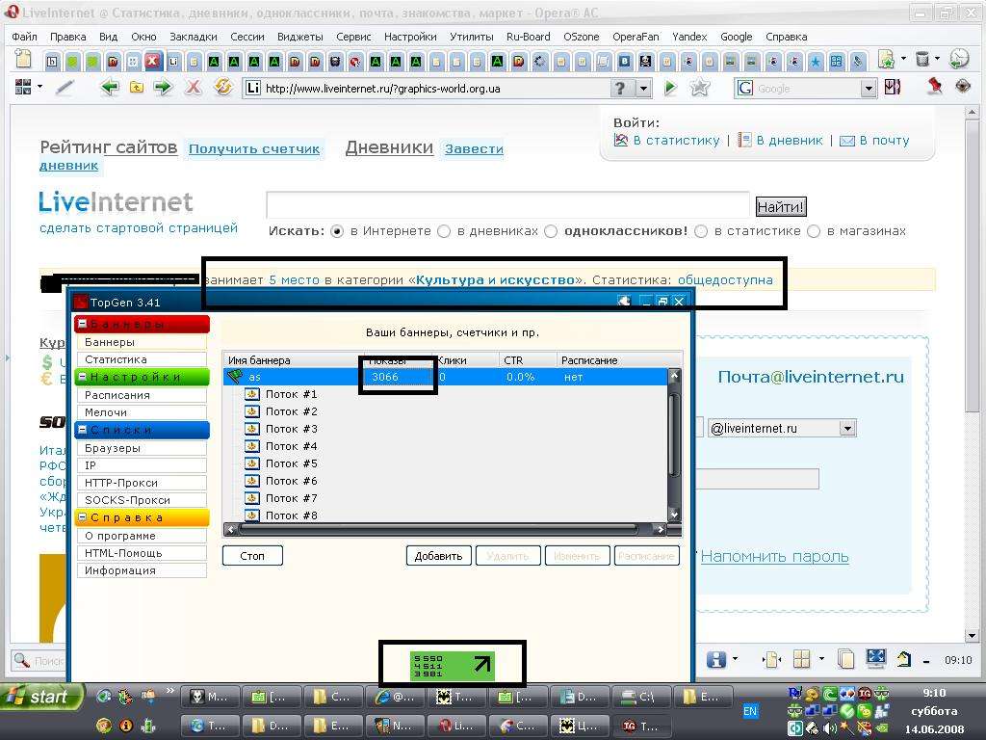Click the horizontal scrollbar of banner list

coord(445,529)
